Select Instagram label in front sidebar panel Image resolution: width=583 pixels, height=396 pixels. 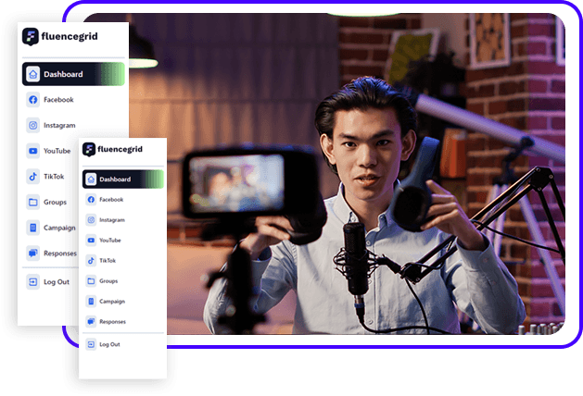(112, 220)
